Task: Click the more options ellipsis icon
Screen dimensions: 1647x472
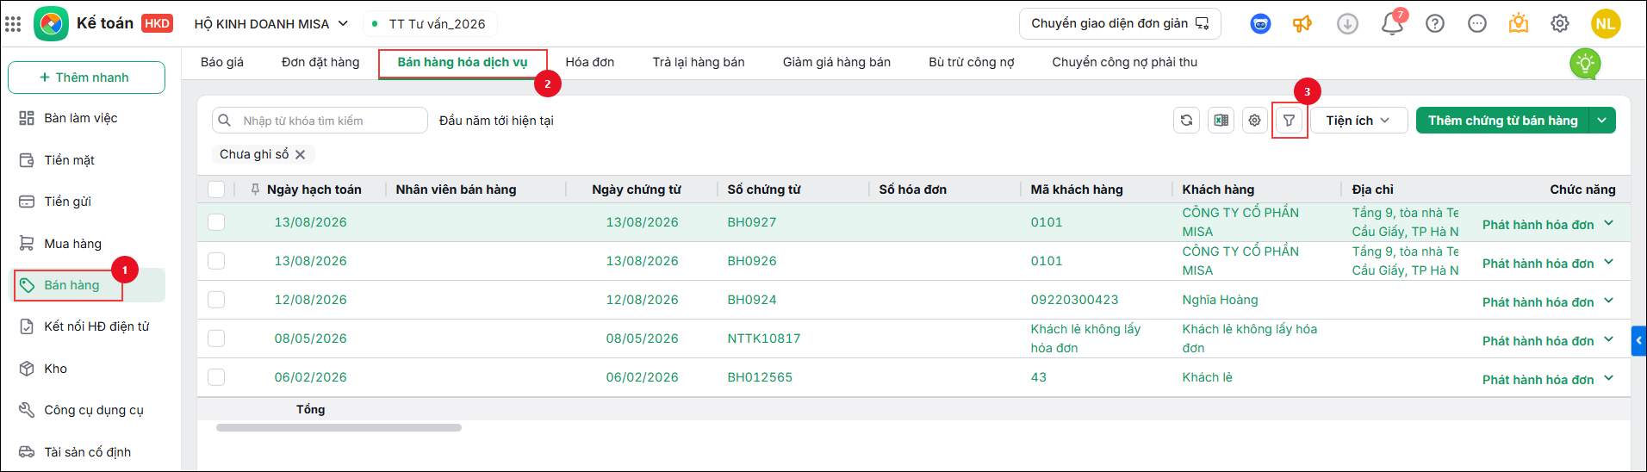Action: point(1477,24)
